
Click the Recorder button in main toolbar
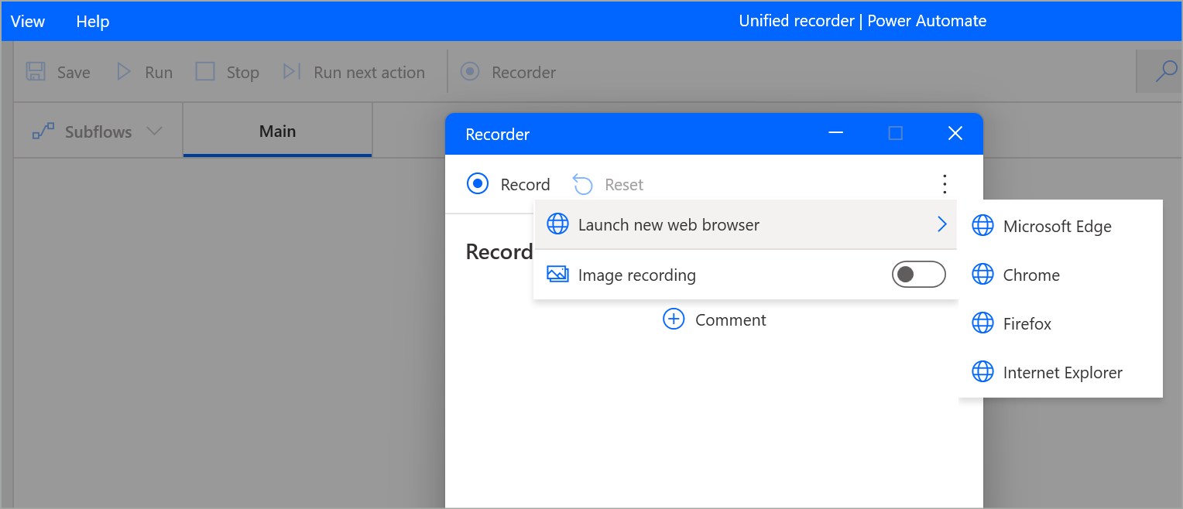click(x=508, y=72)
